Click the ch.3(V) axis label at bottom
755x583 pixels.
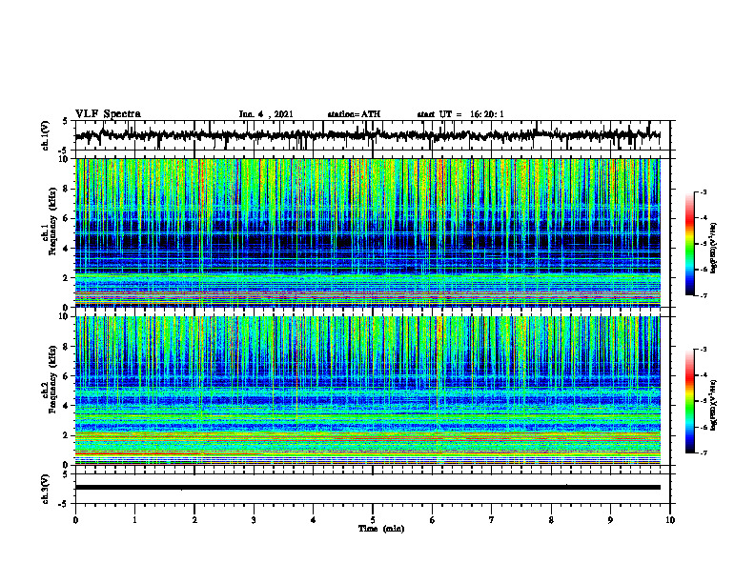pos(46,489)
